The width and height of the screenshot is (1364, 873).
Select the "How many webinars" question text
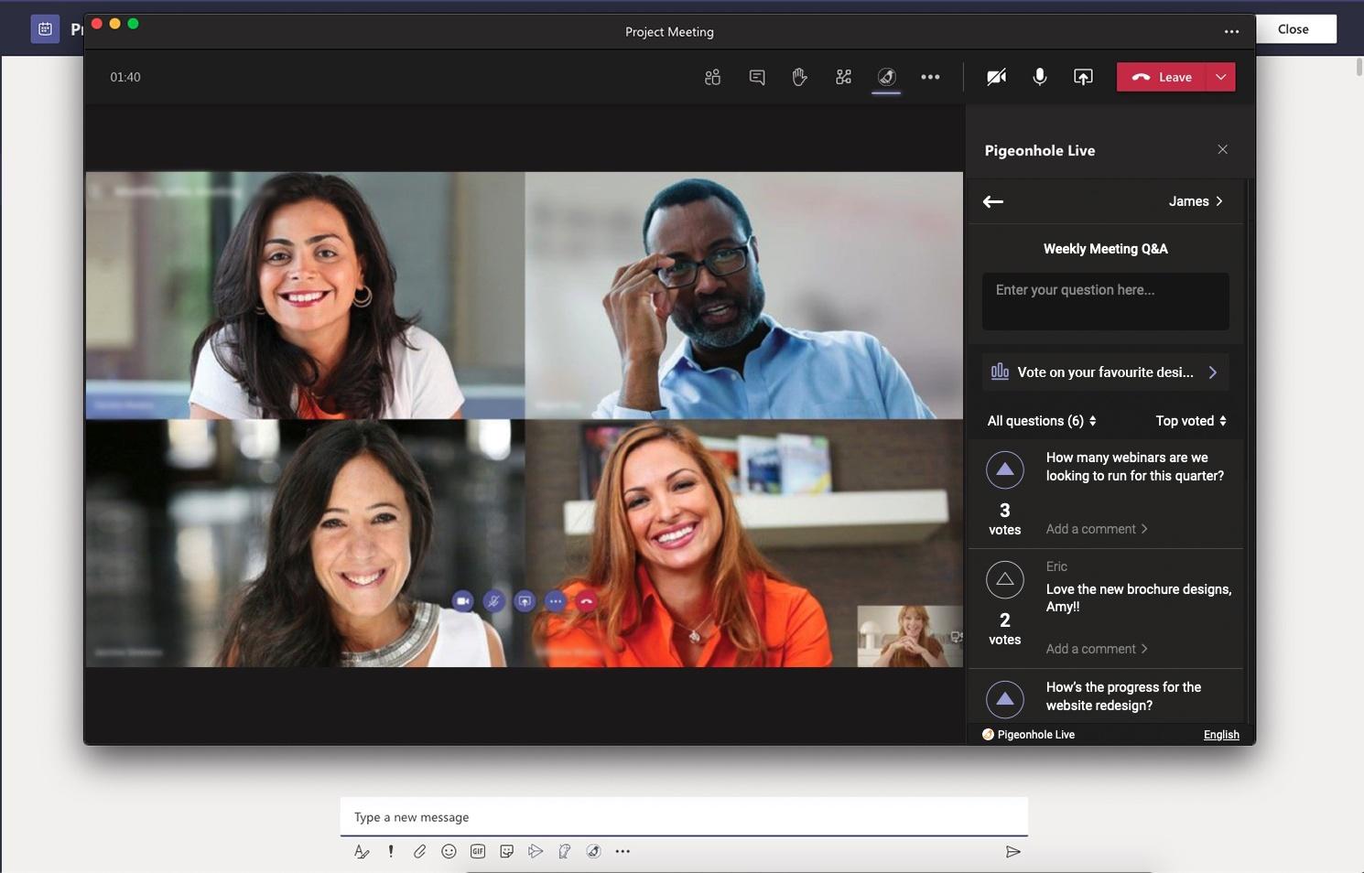(x=1135, y=467)
